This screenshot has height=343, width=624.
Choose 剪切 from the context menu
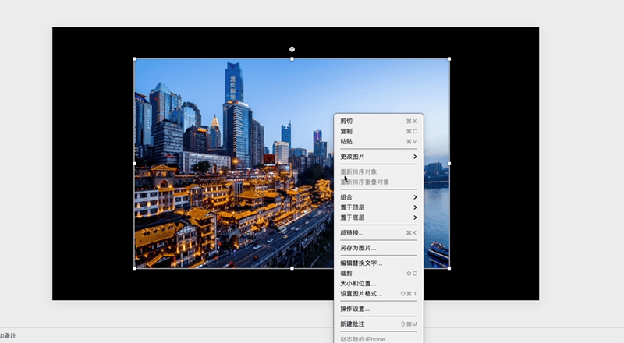point(378,122)
